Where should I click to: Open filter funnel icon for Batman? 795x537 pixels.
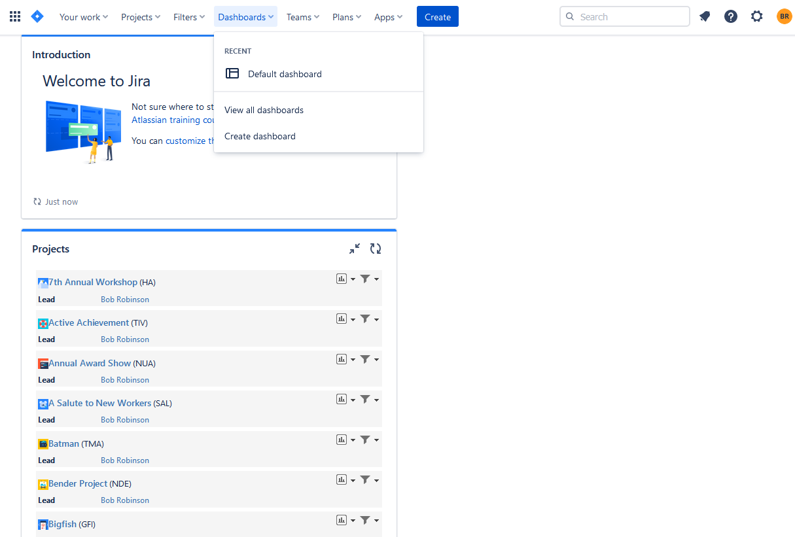(365, 440)
